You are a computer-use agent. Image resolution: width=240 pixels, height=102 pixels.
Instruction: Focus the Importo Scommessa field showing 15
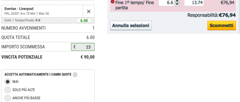[83, 47]
